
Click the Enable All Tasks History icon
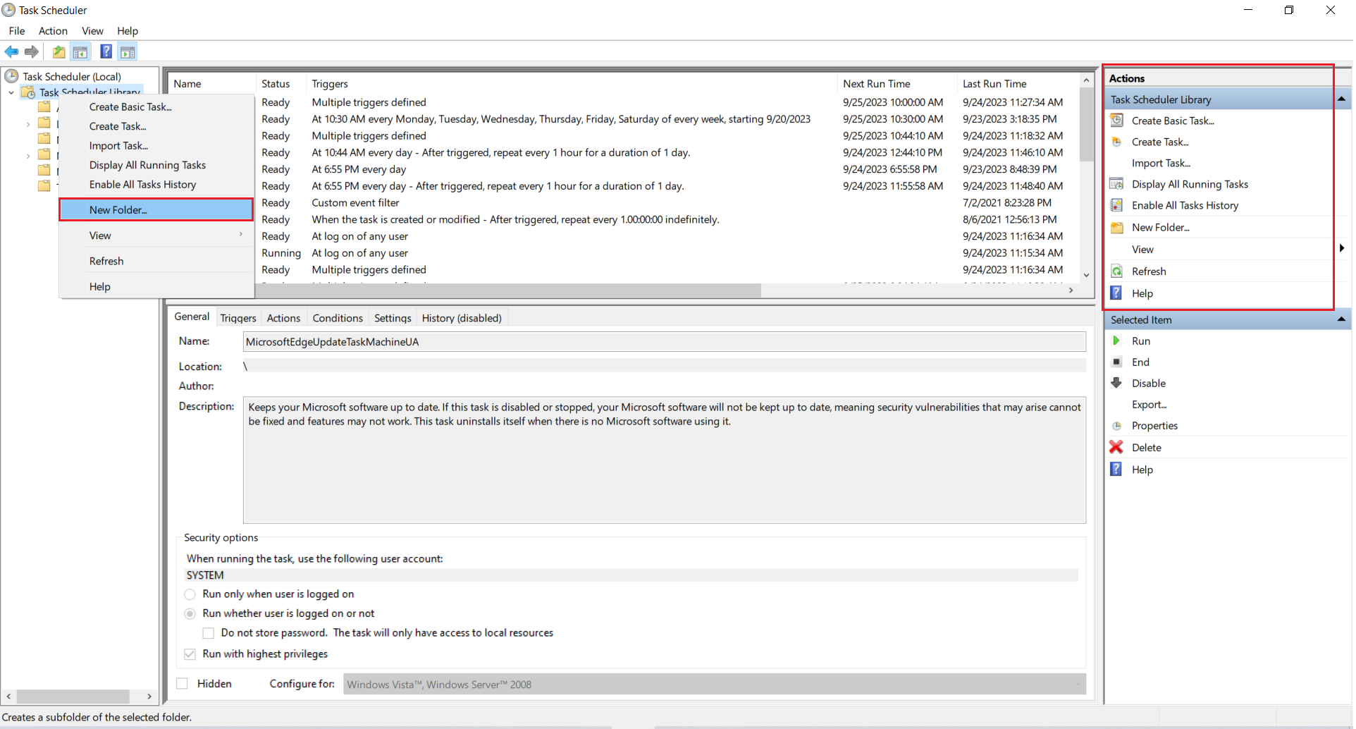coord(1117,205)
